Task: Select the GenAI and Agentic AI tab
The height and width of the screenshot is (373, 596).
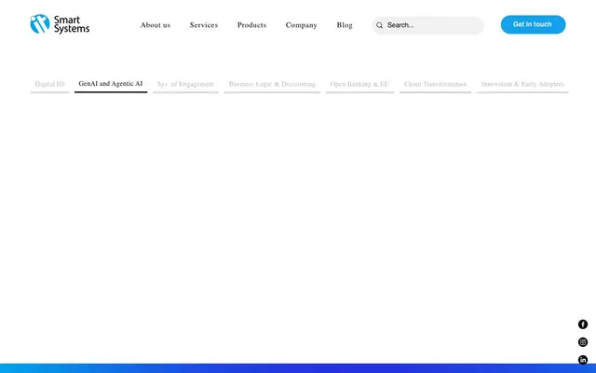Action: pos(111,84)
